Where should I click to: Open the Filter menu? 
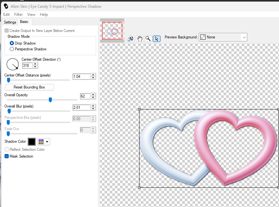pyautogui.click(x=18, y=15)
